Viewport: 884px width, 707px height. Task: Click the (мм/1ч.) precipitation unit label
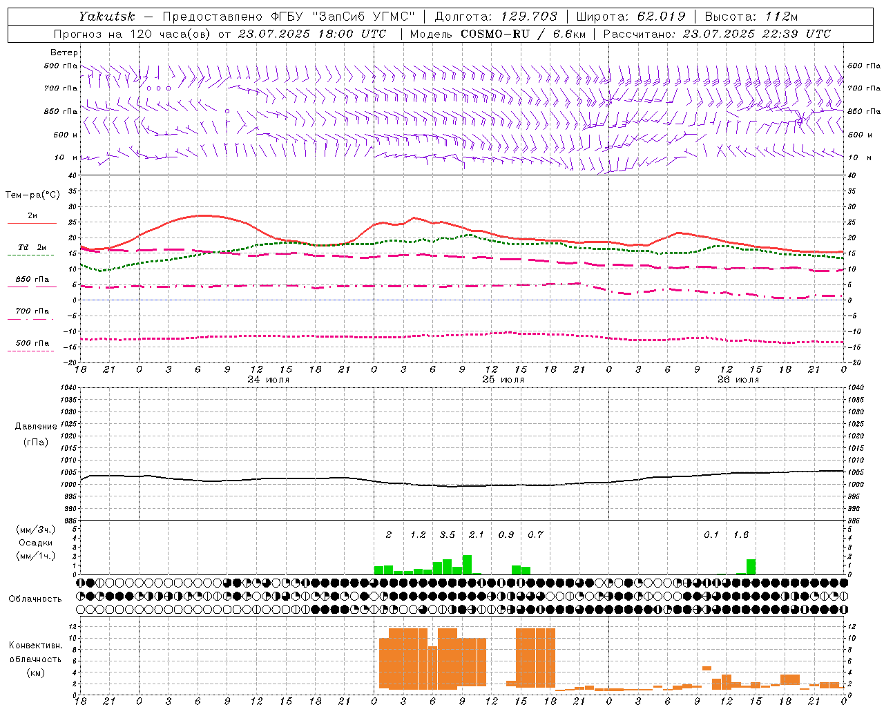(x=36, y=556)
